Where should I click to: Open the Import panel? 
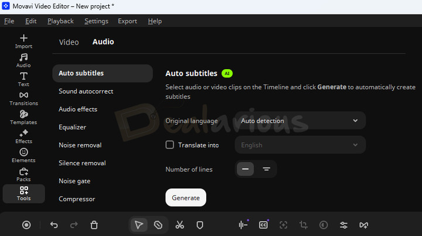(23, 41)
